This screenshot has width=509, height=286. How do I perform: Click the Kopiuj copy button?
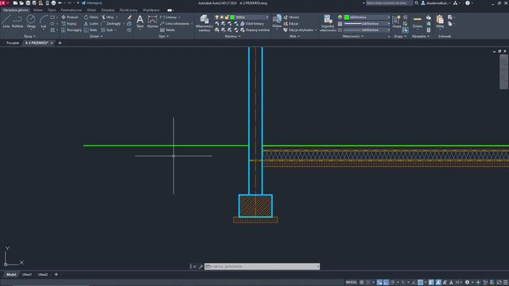pos(69,24)
